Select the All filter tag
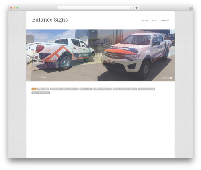Screen dimensions: 201x170 [x=34, y=89]
